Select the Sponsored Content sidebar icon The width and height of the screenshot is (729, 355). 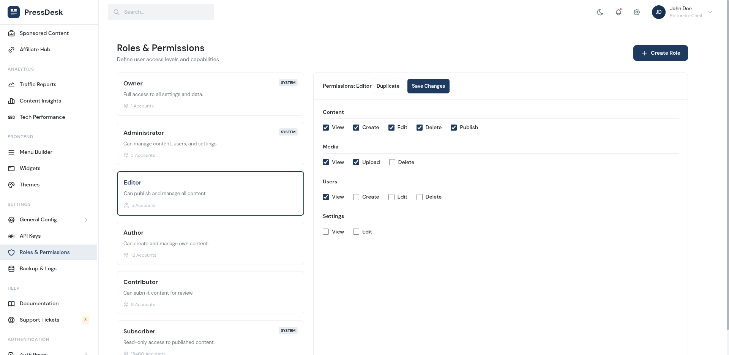pyautogui.click(x=11, y=33)
